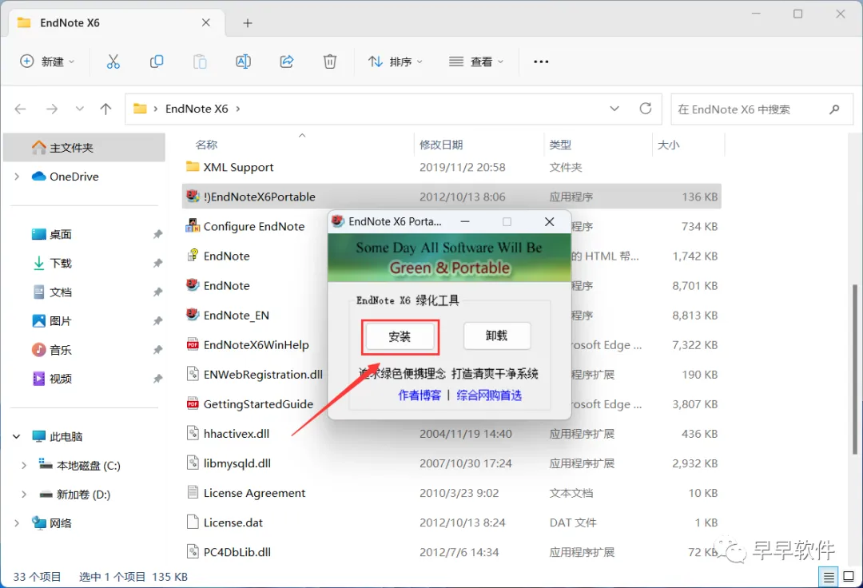
Task: Open the Sort (排序) dropdown
Action: point(396,62)
